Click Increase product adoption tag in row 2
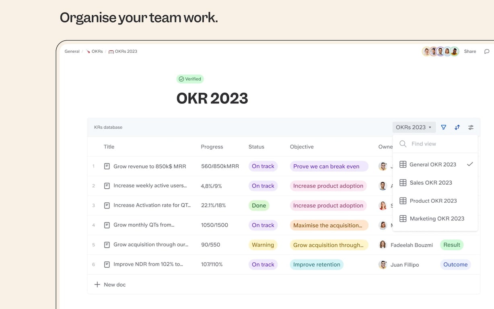The width and height of the screenshot is (494, 309). (328, 186)
